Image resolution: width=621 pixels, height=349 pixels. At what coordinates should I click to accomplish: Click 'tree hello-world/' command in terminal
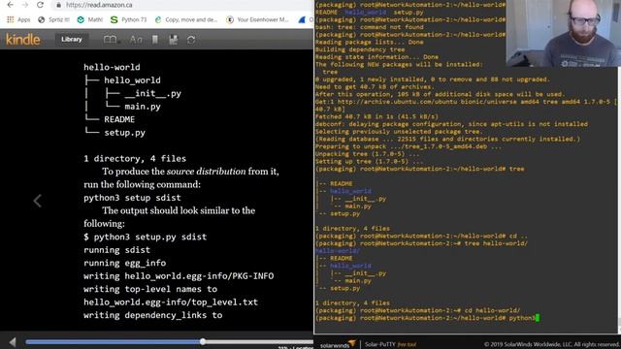[x=496, y=243]
